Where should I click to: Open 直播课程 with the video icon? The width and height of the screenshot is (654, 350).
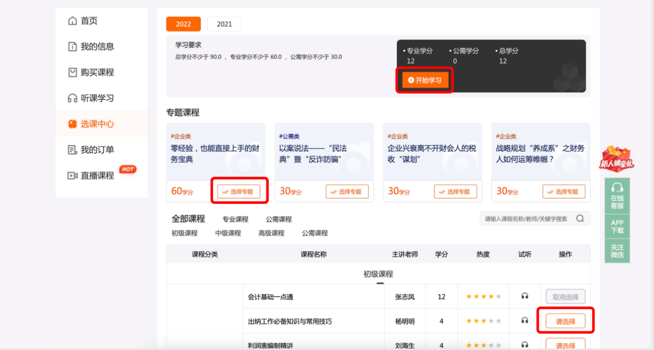coord(72,174)
